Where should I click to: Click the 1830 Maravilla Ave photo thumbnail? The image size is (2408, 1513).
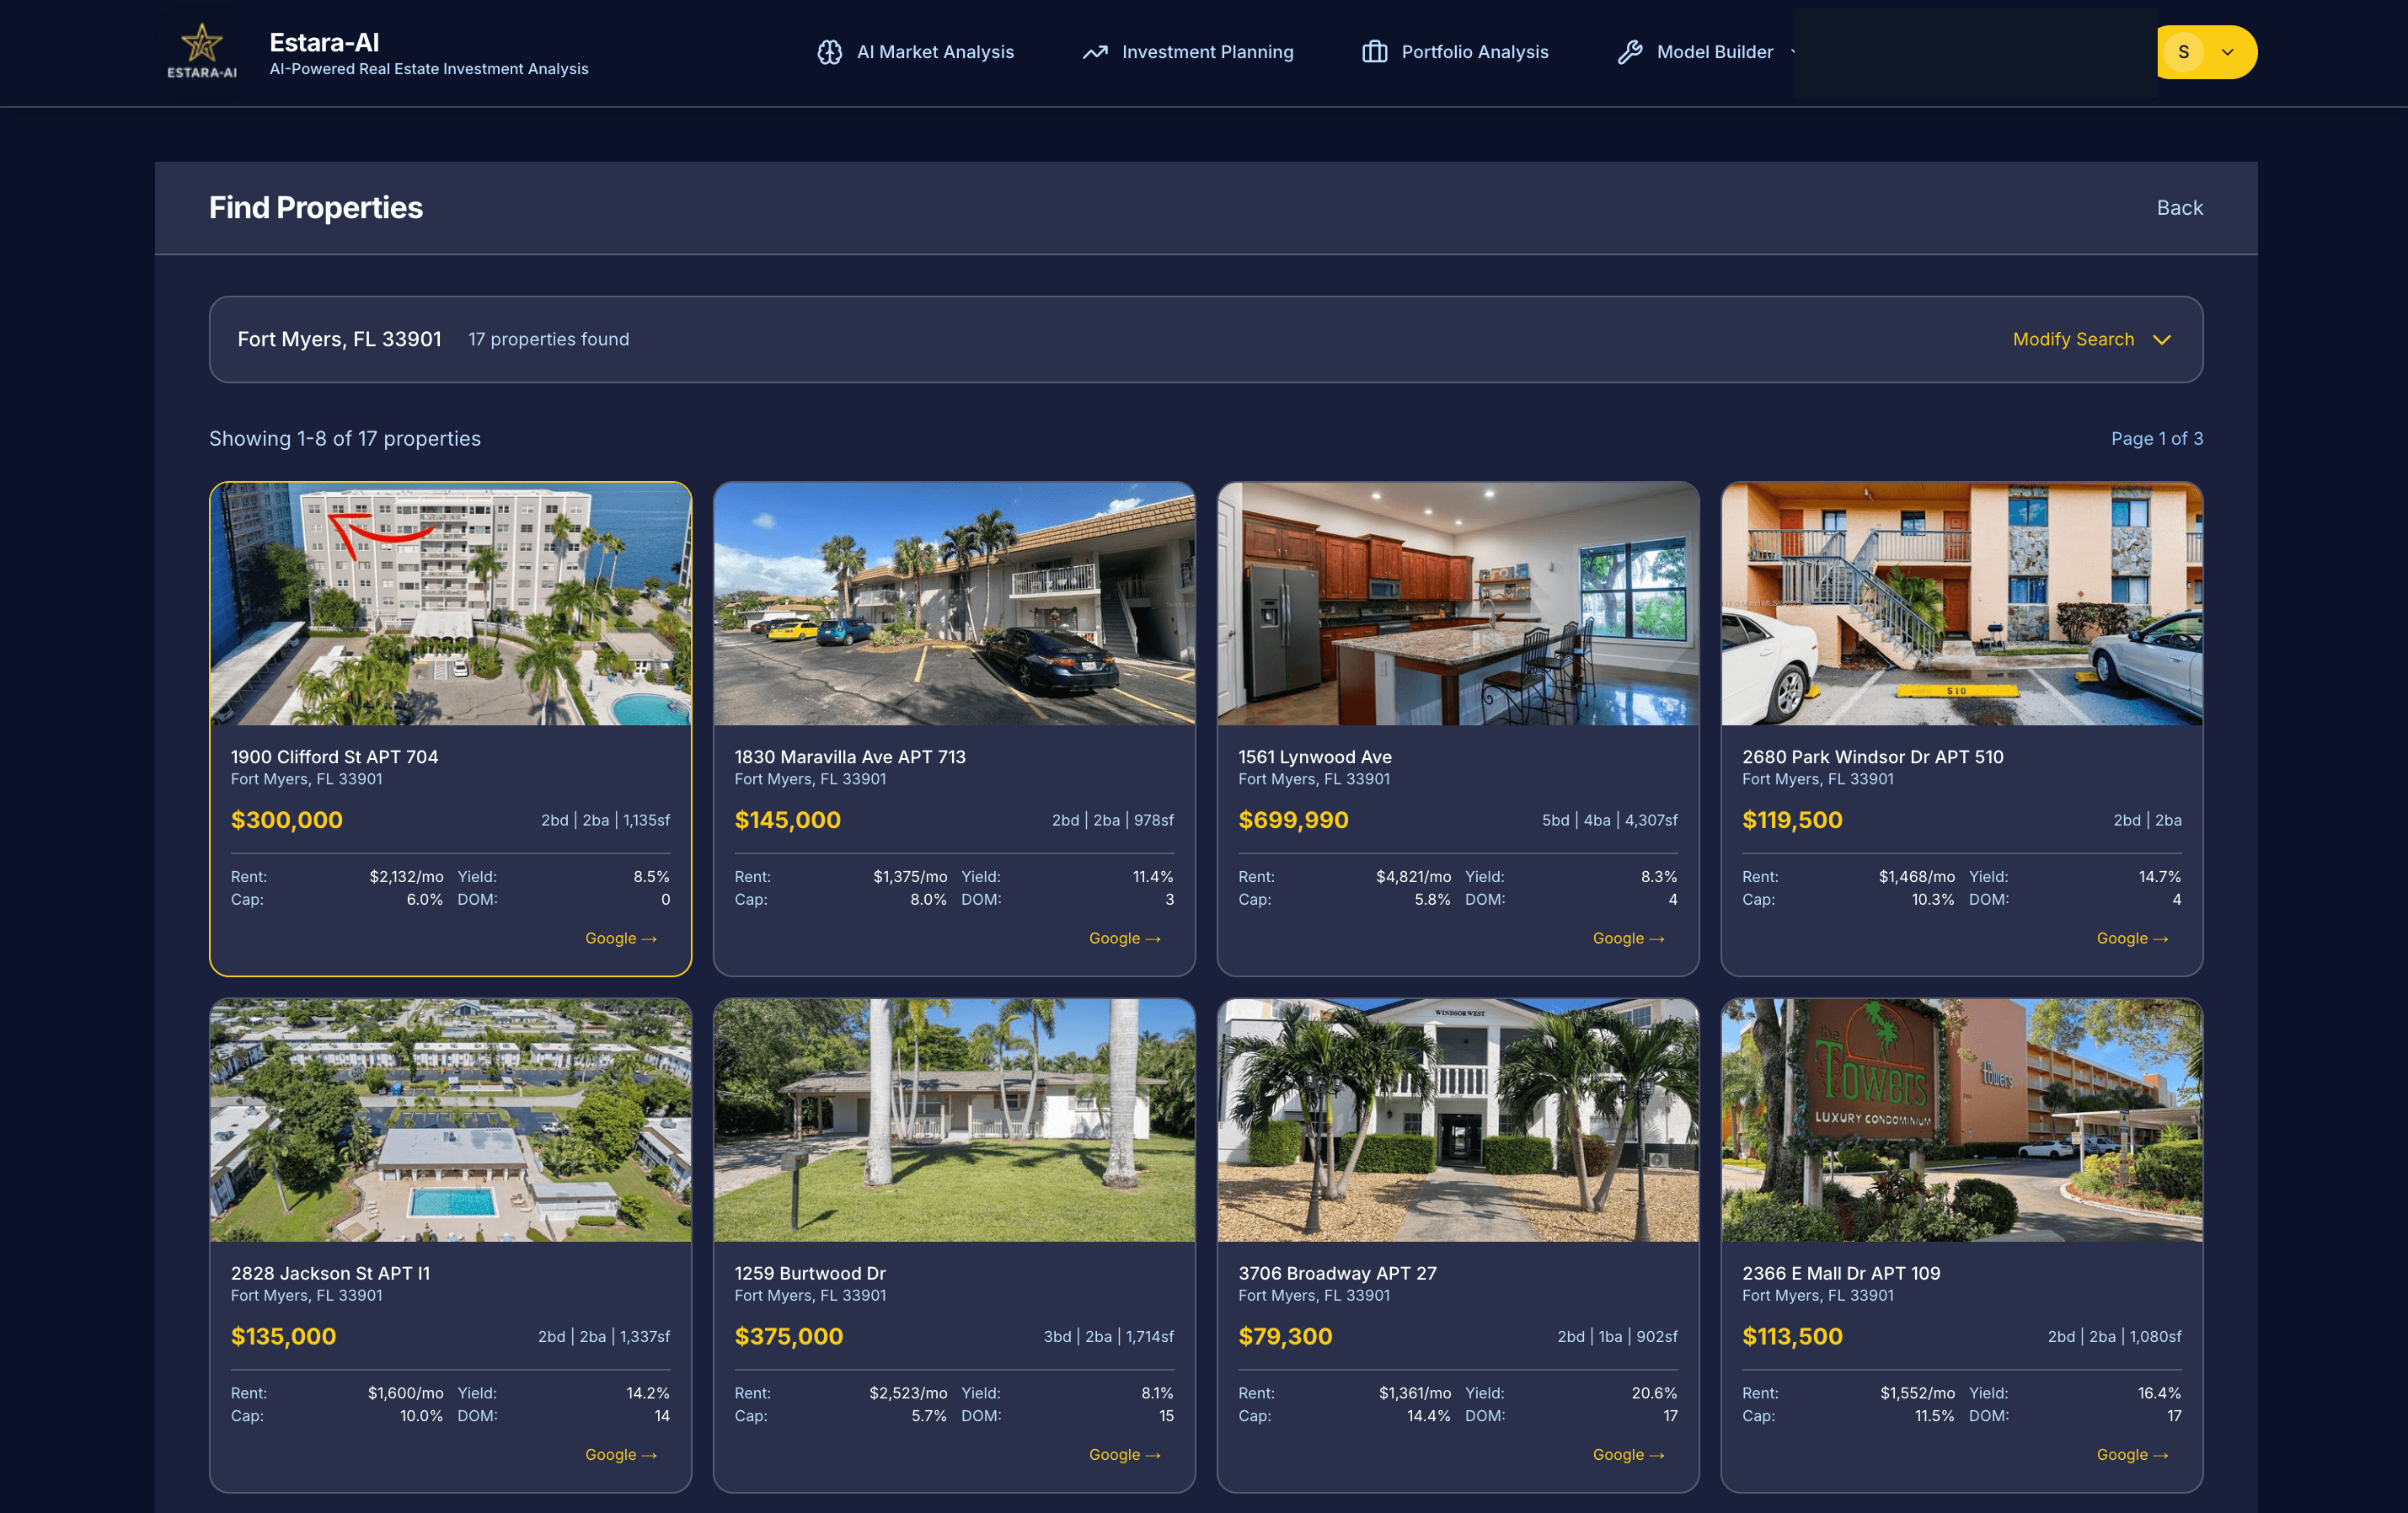[954, 603]
